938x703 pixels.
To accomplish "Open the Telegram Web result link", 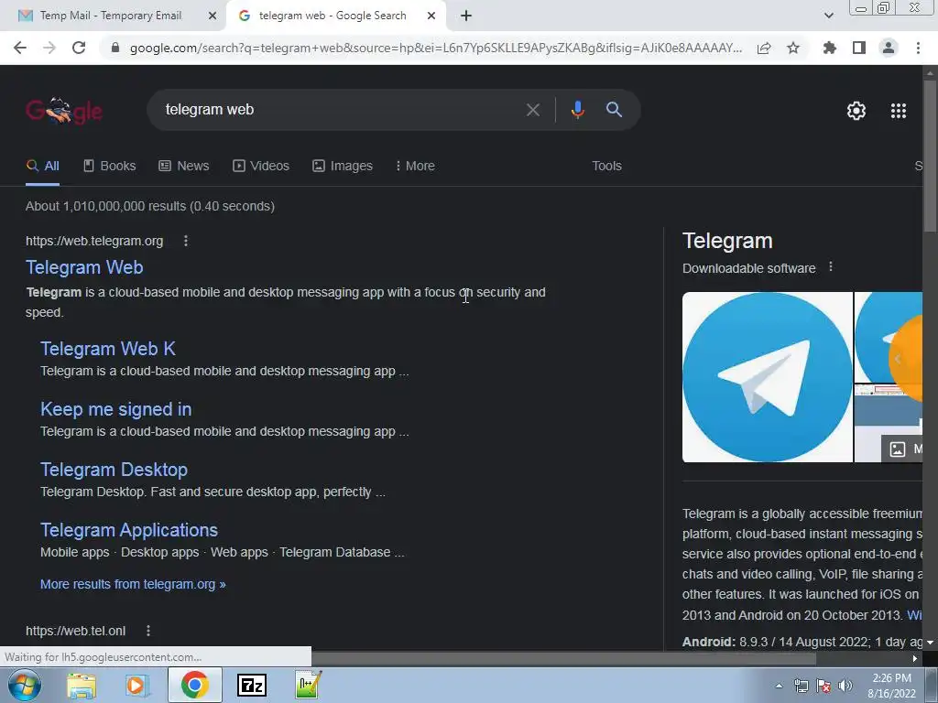I will [x=84, y=267].
